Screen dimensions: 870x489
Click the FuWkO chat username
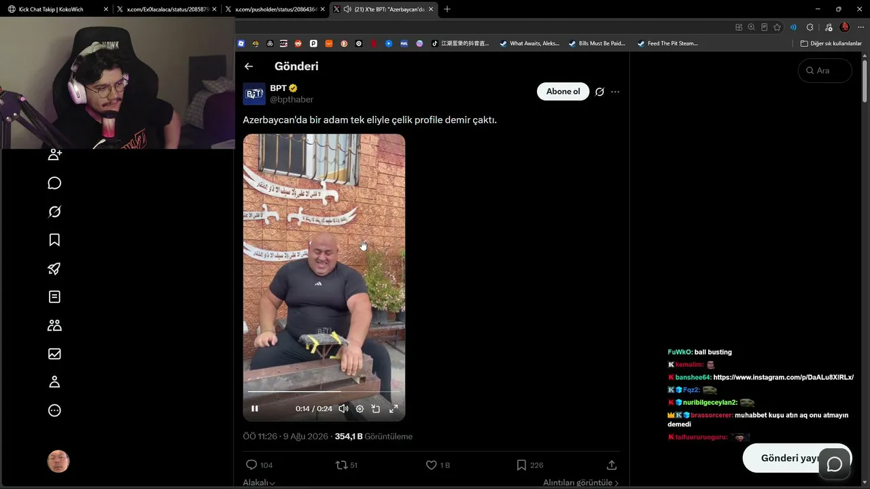(680, 352)
